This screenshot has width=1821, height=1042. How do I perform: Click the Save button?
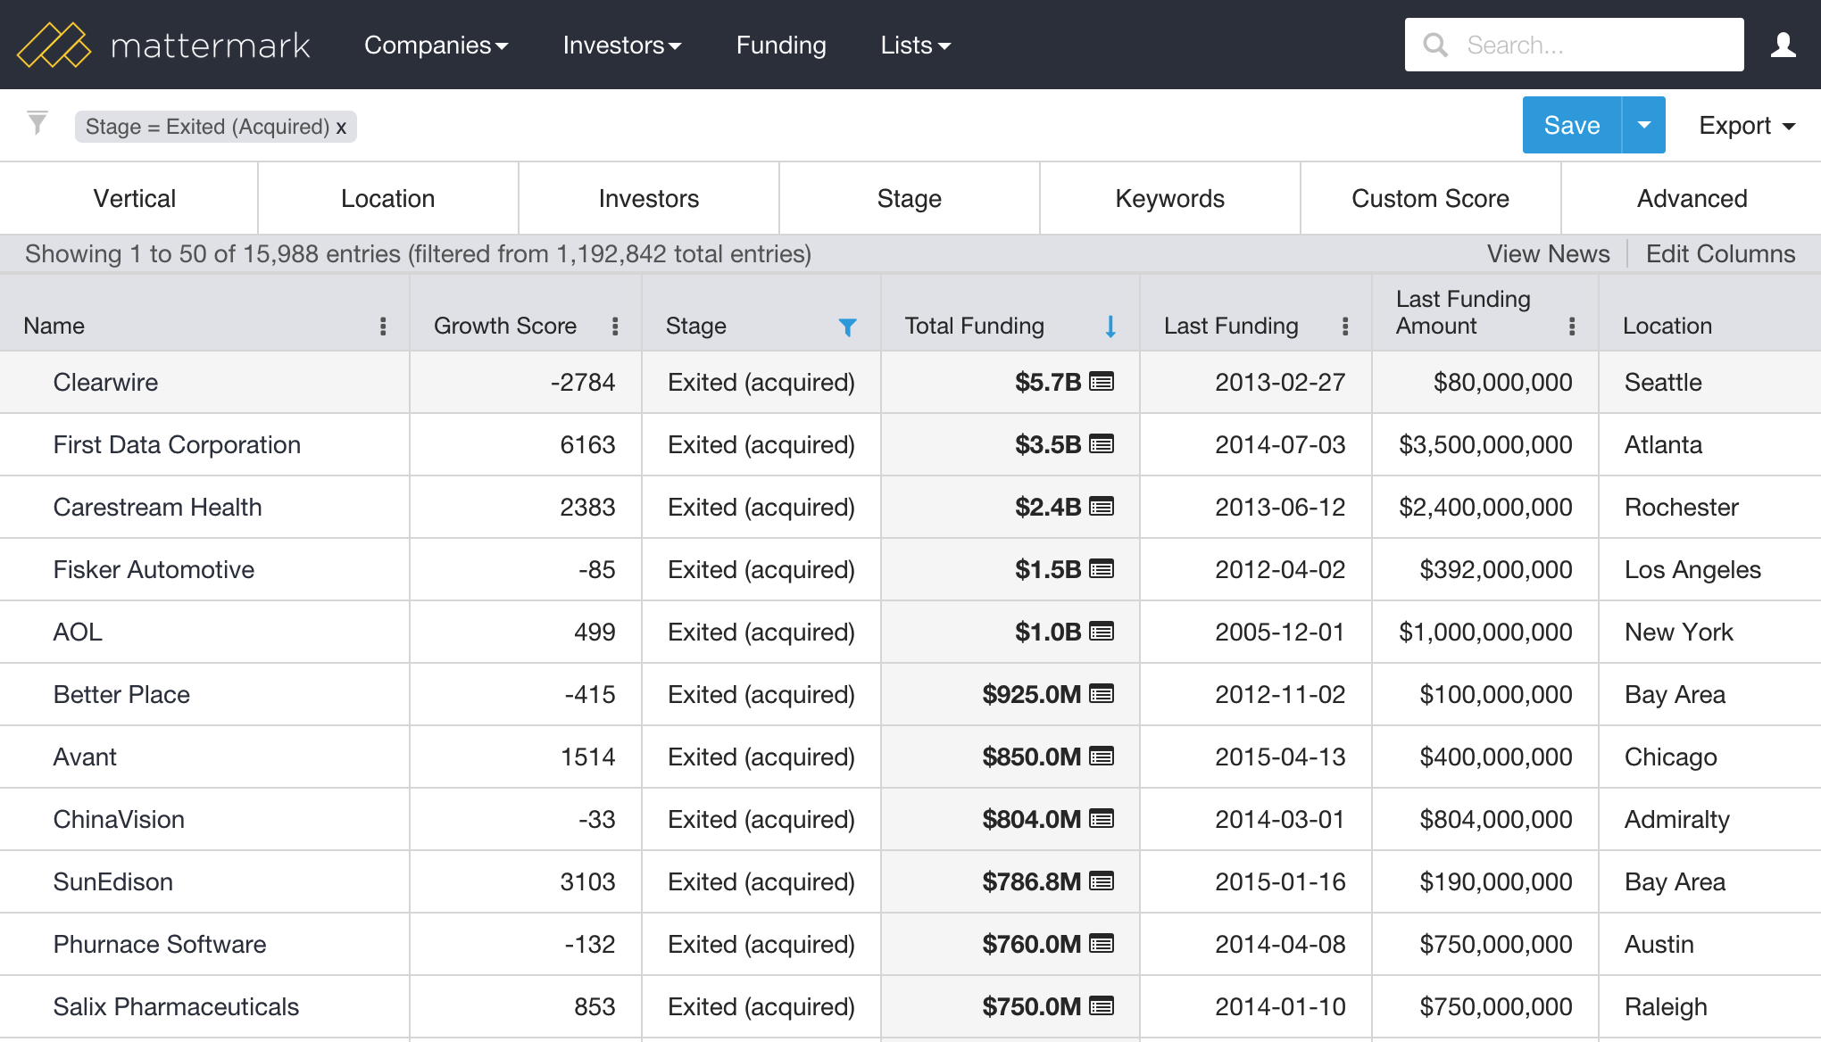pos(1568,125)
